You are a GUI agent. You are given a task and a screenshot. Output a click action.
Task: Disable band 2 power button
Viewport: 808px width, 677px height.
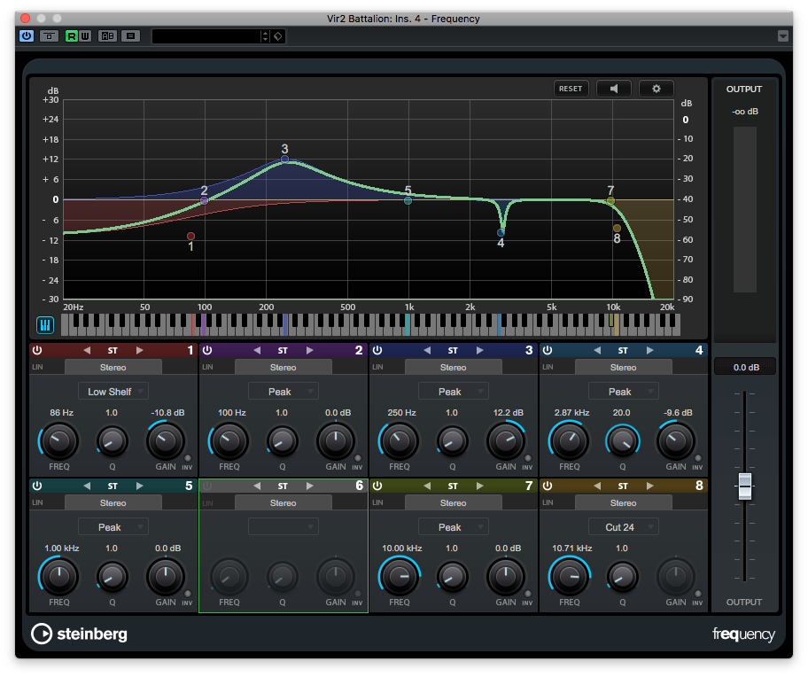tap(207, 350)
